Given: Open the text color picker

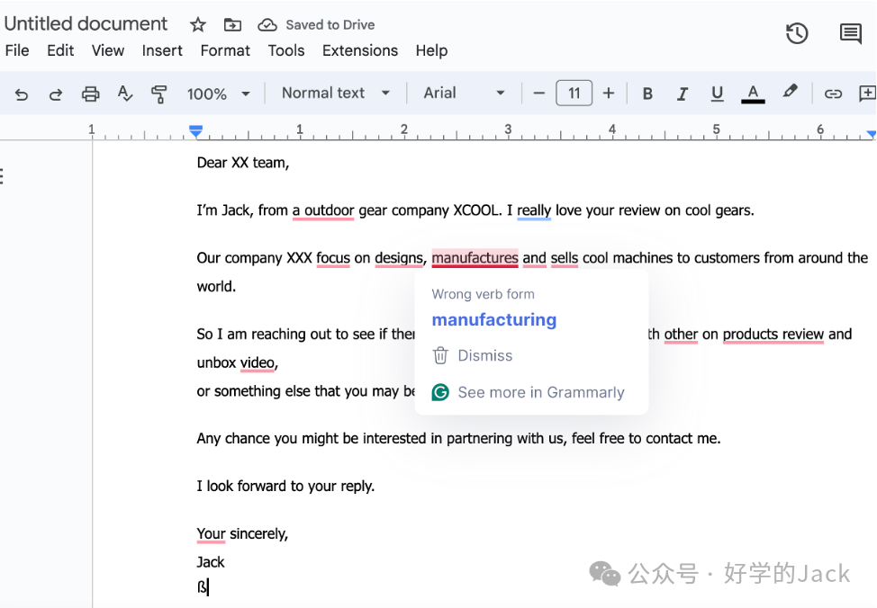Looking at the screenshot, I should (x=753, y=94).
